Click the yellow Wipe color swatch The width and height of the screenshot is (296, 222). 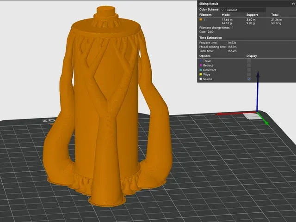pos(201,74)
